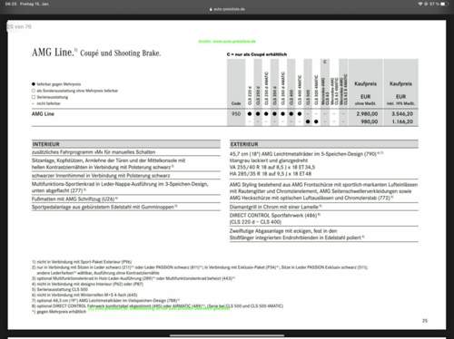Click the Code 950 cell
Screen dimensions: 454x339
236,114
